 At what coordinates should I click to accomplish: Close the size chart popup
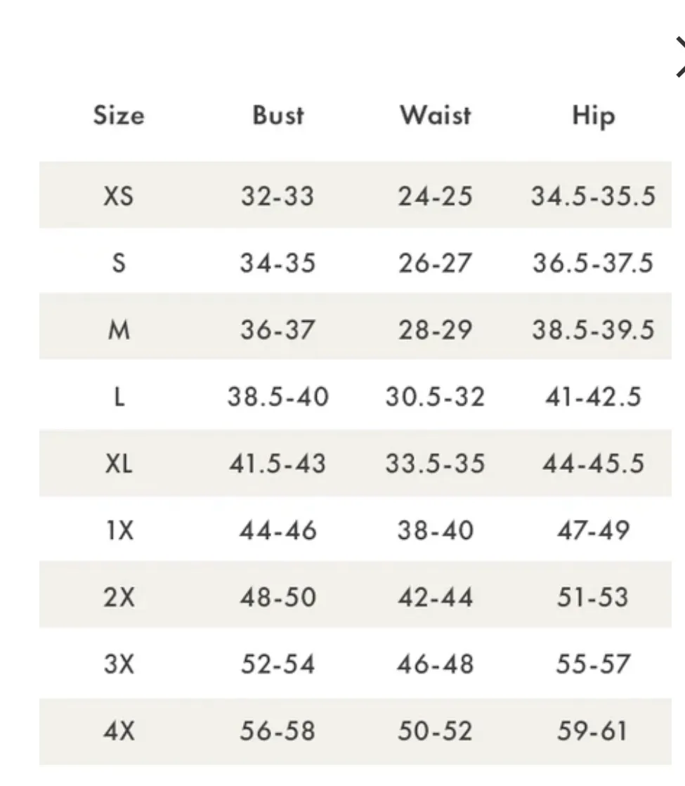pos(679,58)
